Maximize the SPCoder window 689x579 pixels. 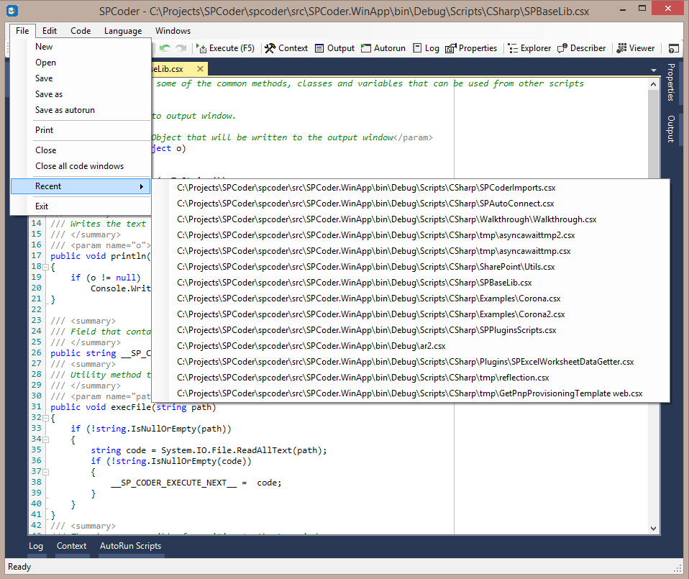tap(642, 9)
